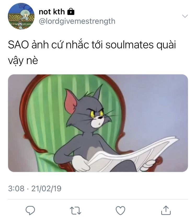The height and width of the screenshot is (221, 196).
Task: Tap the reply speech bubble icon
Action: click(30, 210)
